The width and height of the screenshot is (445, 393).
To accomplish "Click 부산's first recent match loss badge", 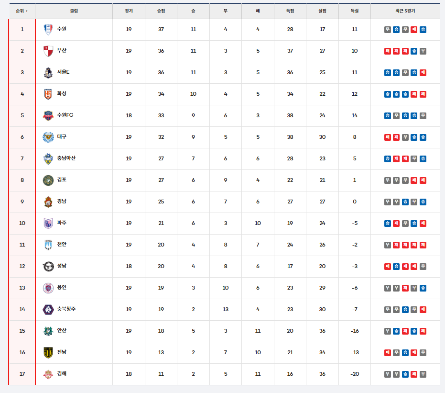I will pyautogui.click(x=387, y=51).
